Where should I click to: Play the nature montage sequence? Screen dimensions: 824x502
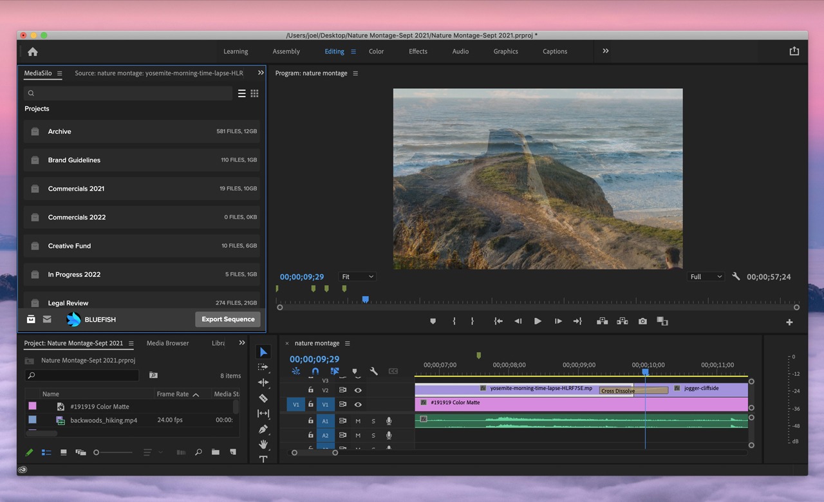(x=538, y=321)
